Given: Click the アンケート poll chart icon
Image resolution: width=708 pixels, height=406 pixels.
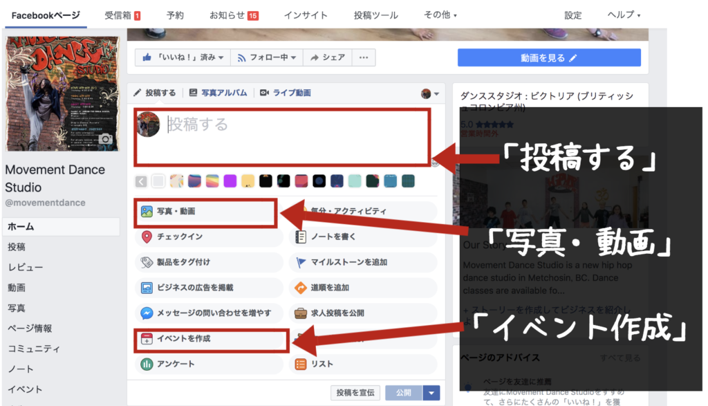Looking at the screenshot, I should click(147, 364).
